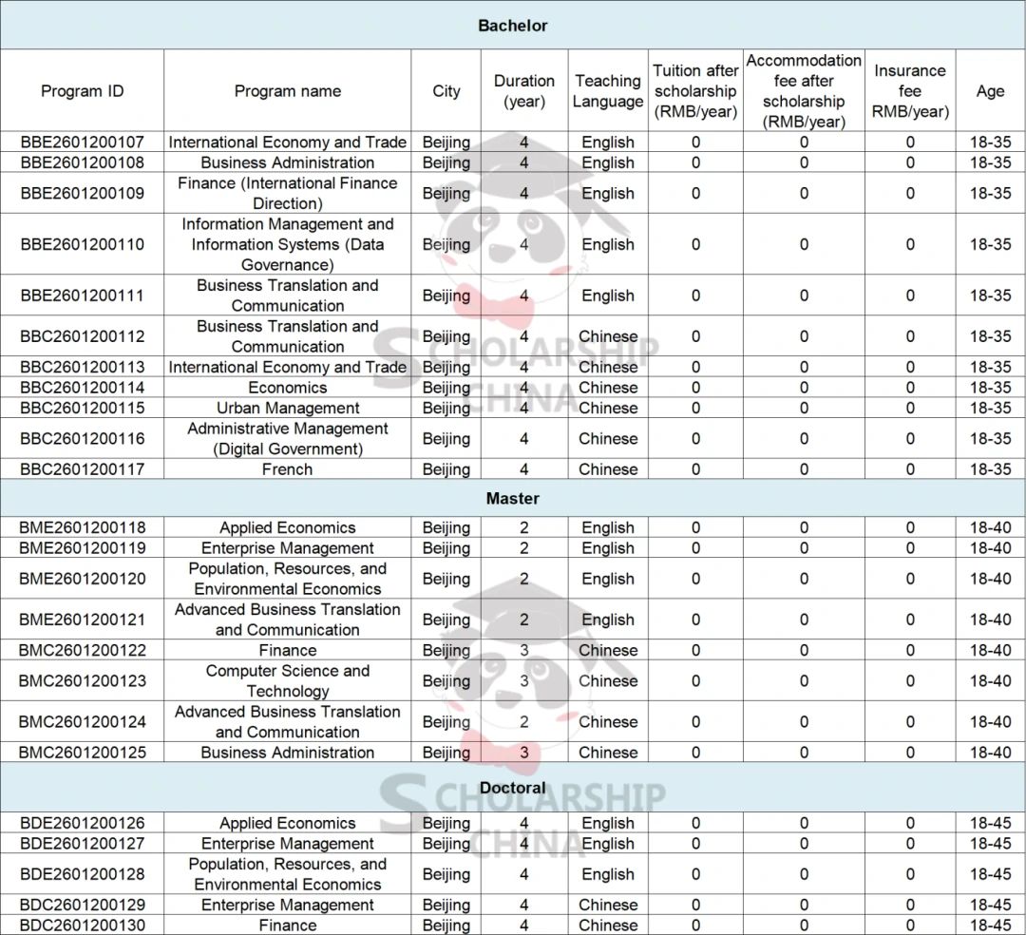The image size is (1026, 935).
Task: Select the Tuition after scholarship header
Action: click(695, 91)
